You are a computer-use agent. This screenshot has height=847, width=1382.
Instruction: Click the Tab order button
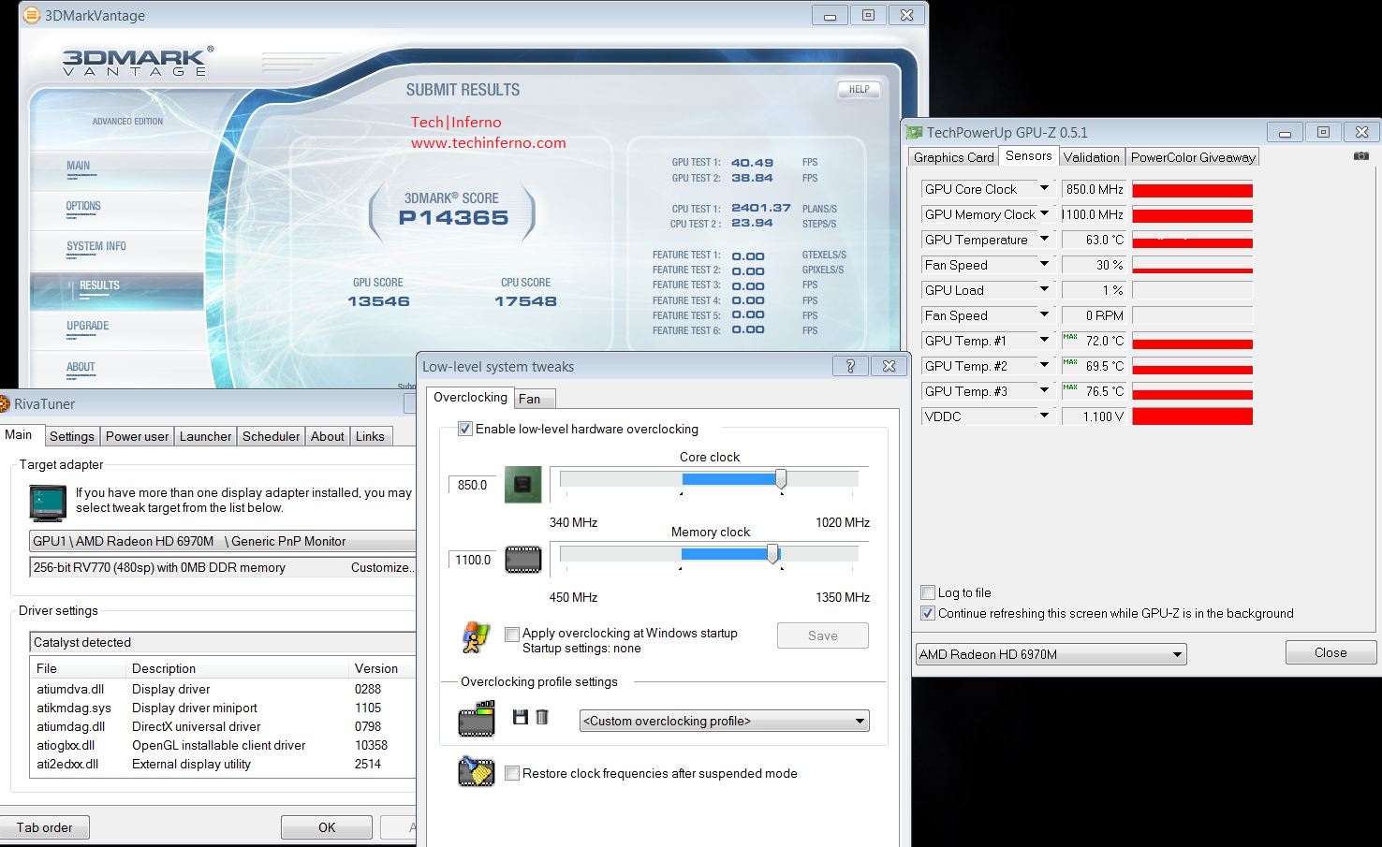(x=44, y=827)
